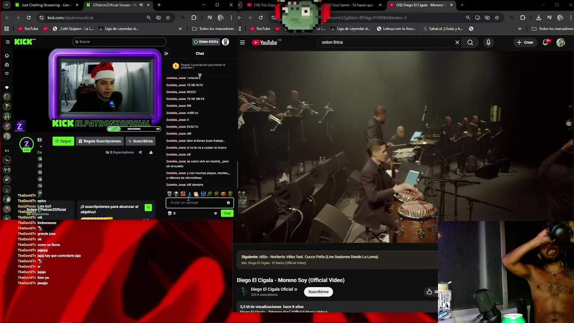Open Liga de Leyendas bookmark in left browser
The height and width of the screenshot is (323, 574).
117,29
